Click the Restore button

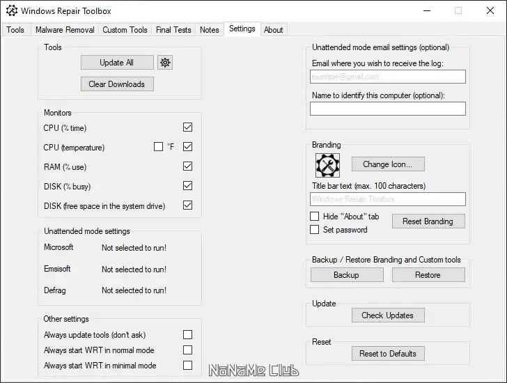[x=428, y=275]
